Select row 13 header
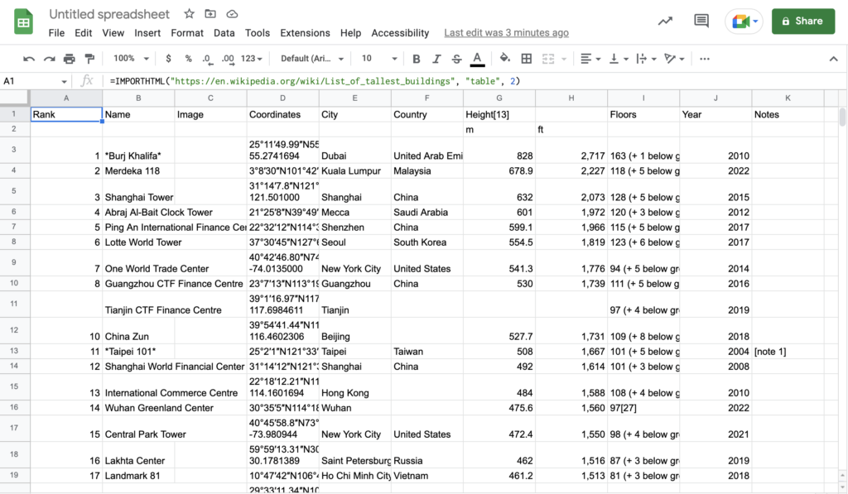 (14, 352)
